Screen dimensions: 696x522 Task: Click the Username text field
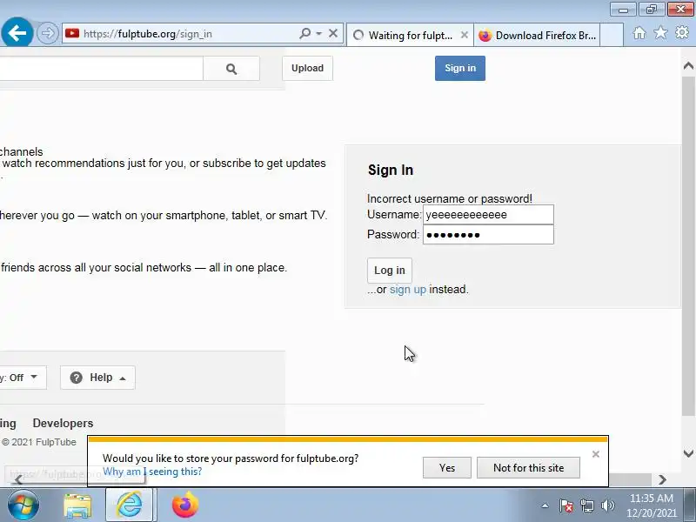click(x=488, y=214)
